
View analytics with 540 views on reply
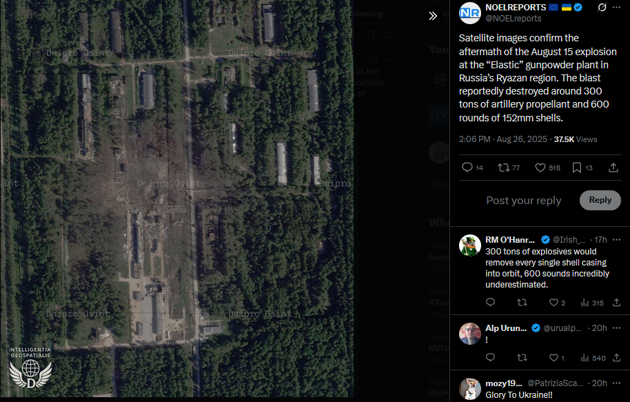593,358
